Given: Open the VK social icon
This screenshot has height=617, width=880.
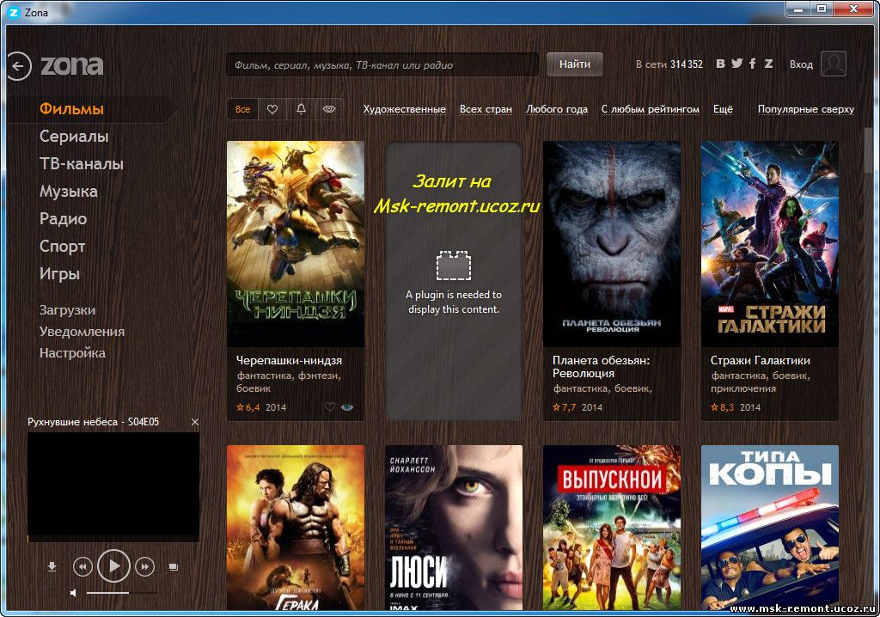Looking at the screenshot, I should point(721,64).
